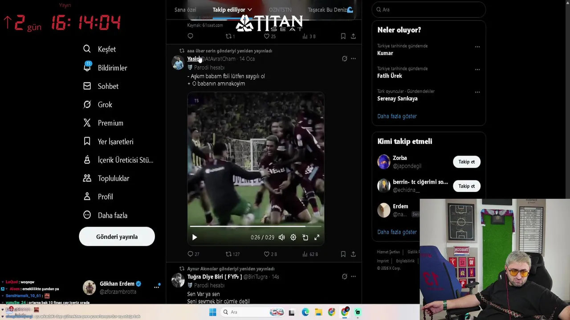Enter picture-in-picture for the video
Image resolution: width=570 pixels, height=320 pixels.
point(305,237)
